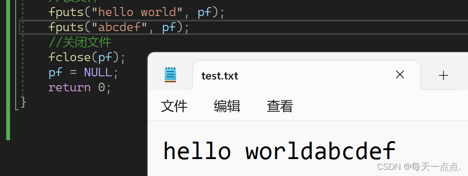Click the //关闭文件 comment line
Viewport: 468px width, 176px height.
(x=80, y=42)
